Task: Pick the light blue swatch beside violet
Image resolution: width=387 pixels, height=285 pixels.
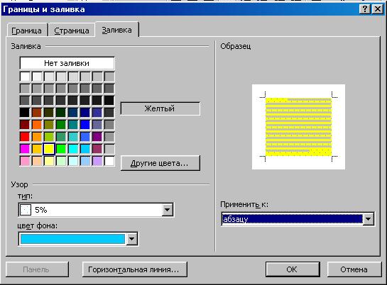Action: (x=85, y=137)
